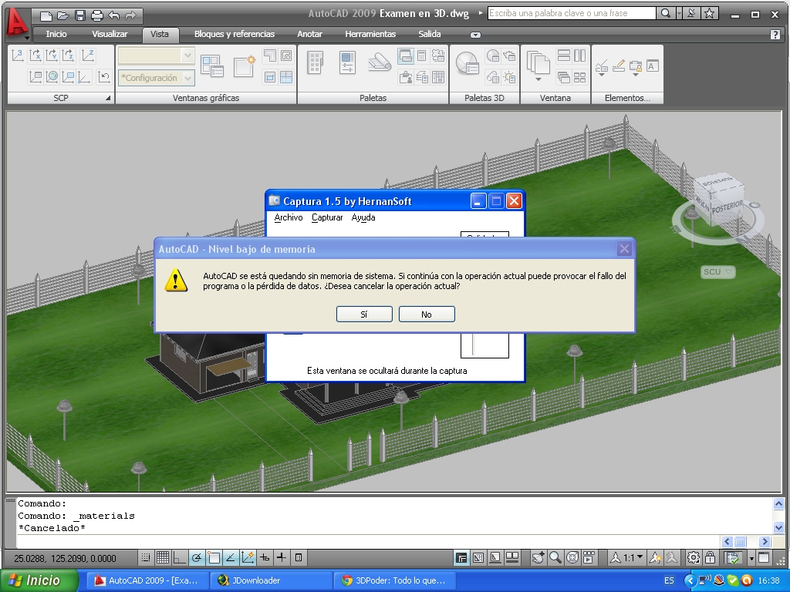Toggle Grid display in status bar

(162, 557)
